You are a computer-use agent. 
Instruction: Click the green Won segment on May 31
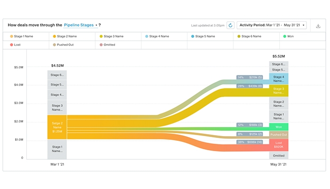[279, 127]
